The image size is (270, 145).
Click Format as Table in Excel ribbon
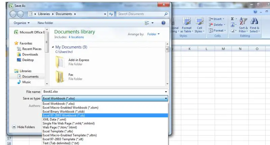click(x=187, y=25)
